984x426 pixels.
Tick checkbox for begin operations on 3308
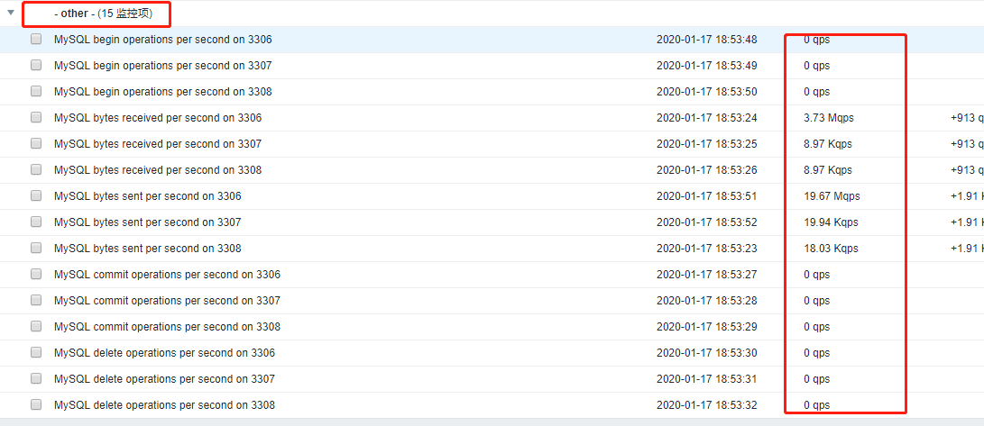36,92
